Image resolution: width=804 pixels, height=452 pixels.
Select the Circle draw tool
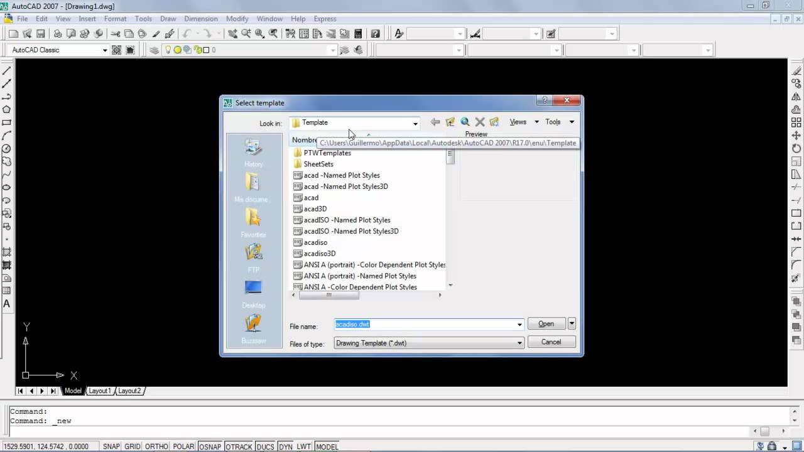point(7,149)
